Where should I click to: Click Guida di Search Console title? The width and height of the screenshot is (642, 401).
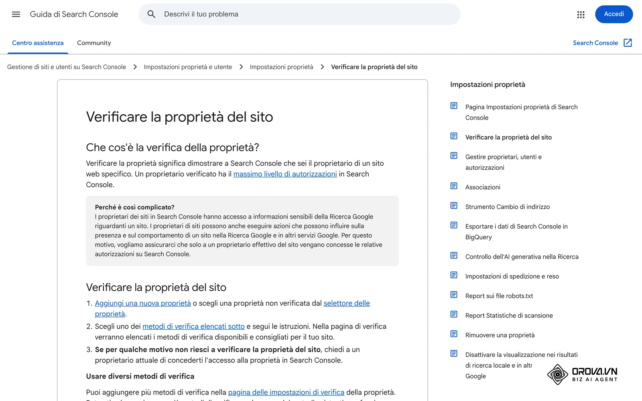tap(74, 14)
